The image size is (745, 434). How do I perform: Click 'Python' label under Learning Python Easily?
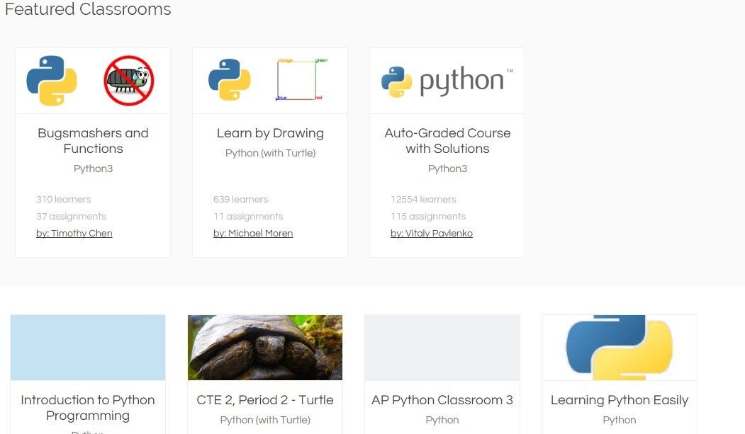point(620,421)
